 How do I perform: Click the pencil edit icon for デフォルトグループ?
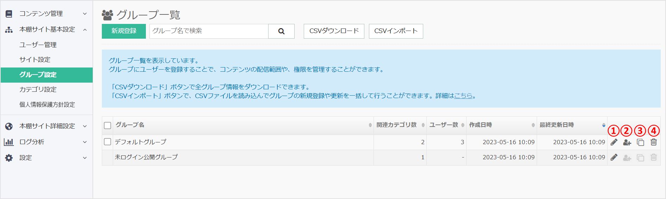[614, 142]
